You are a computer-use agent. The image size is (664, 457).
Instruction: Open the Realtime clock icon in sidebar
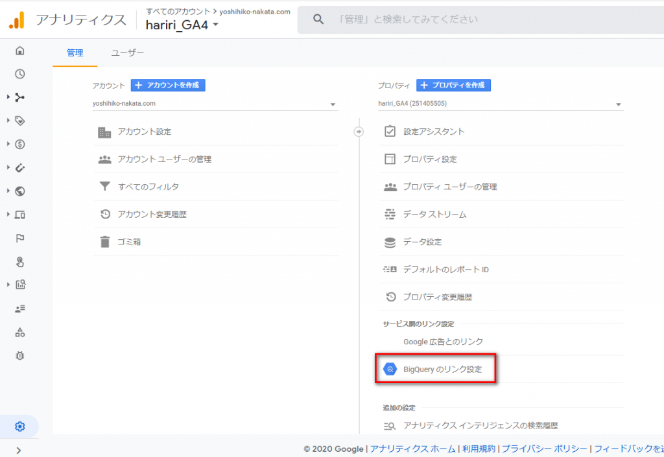pyautogui.click(x=20, y=74)
